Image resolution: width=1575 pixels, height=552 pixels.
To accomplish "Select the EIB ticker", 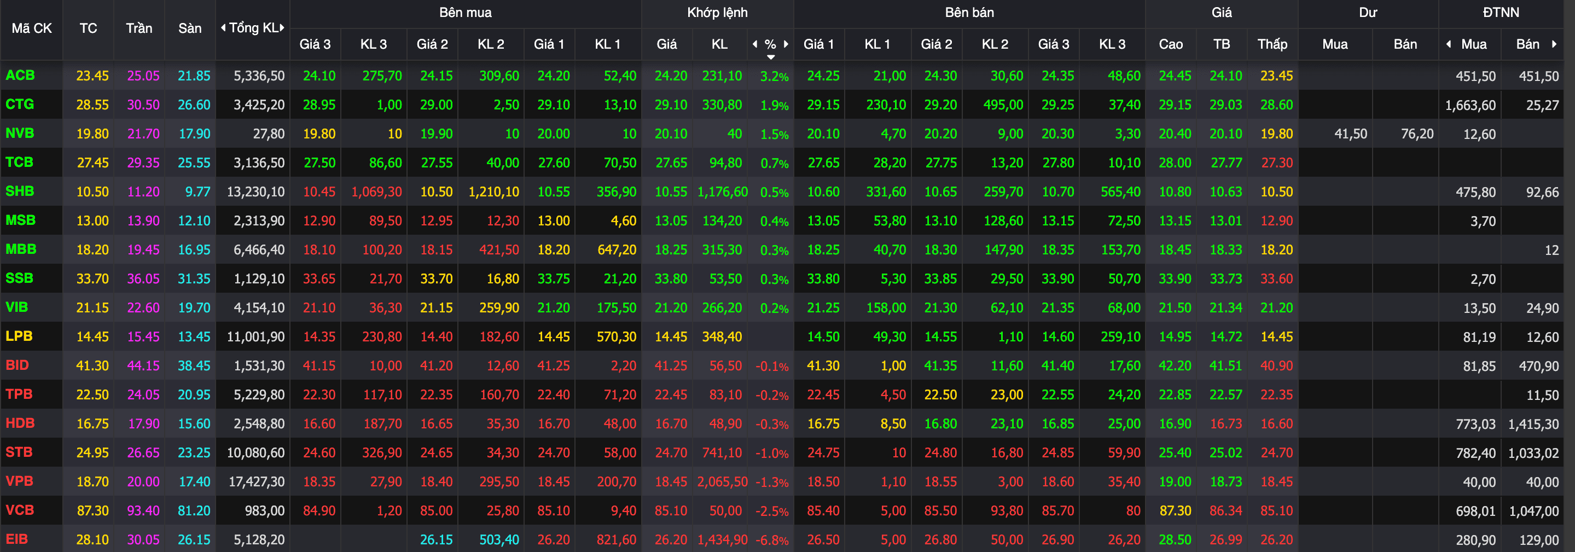I will coord(16,539).
